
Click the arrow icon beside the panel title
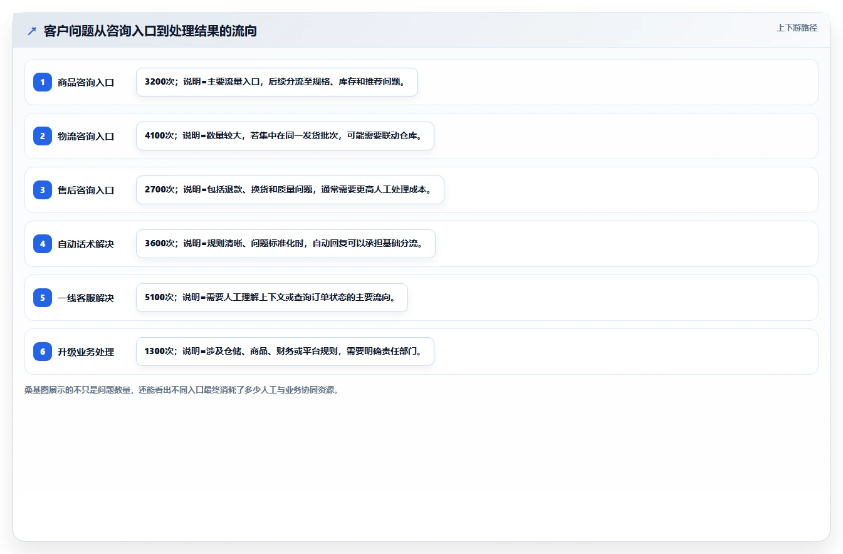32,31
